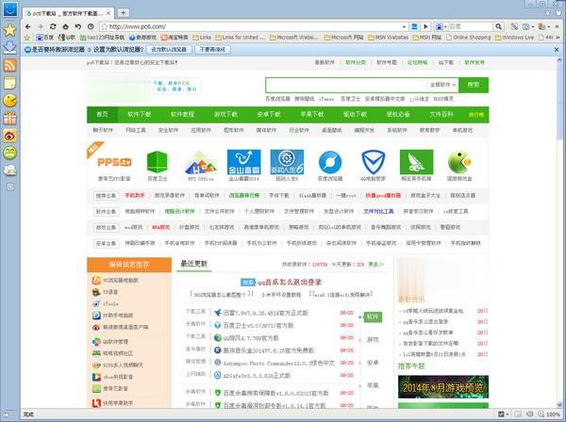The image size is (566, 422).
Task: Click the green Wandoujia phone assistant icon
Action: click(x=416, y=162)
